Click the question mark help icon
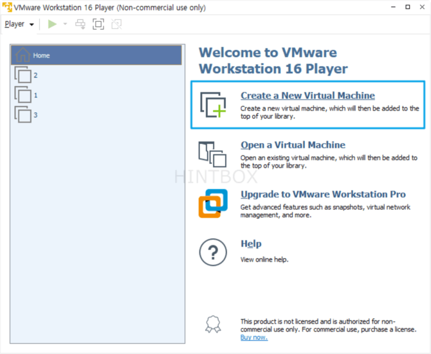431x354 pixels. [x=213, y=252]
